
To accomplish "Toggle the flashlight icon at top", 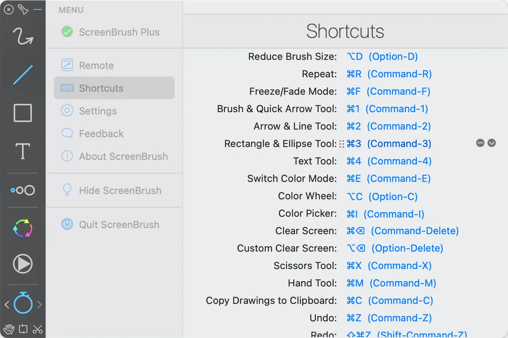I will click(x=23, y=9).
